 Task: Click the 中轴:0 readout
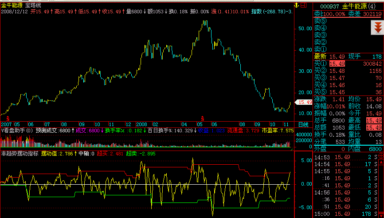(x=86, y=154)
